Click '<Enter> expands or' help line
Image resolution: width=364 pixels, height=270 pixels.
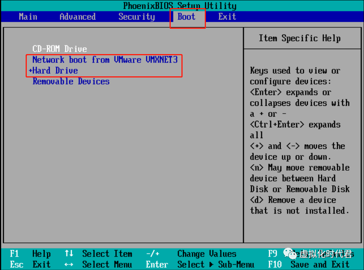(291, 92)
